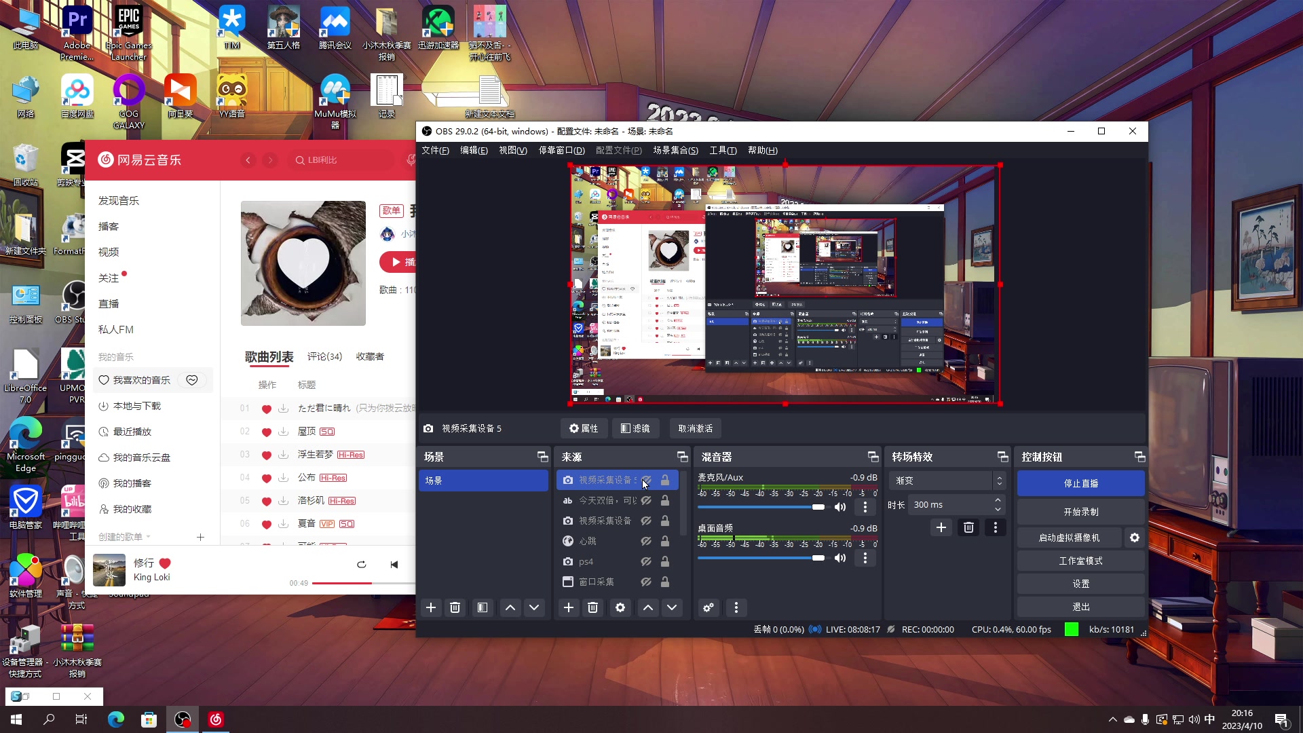Decrease transition duration with down arrow
This screenshot has height=733, width=1303.
click(998, 509)
